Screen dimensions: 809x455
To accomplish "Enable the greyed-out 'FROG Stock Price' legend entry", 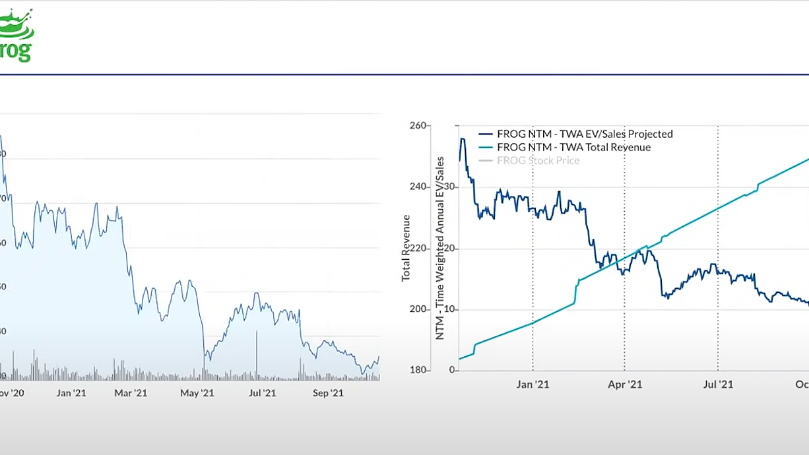I will pos(529,160).
